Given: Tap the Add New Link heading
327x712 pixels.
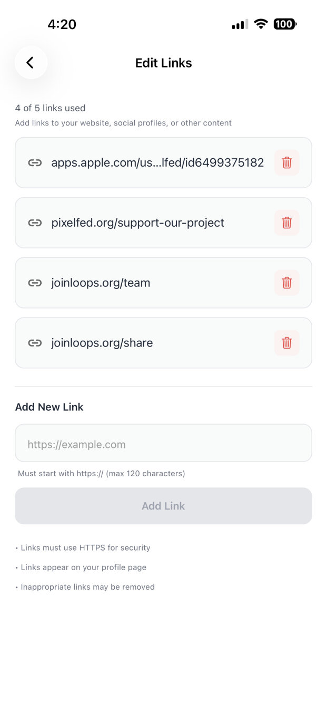Looking at the screenshot, I should pyautogui.click(x=49, y=407).
